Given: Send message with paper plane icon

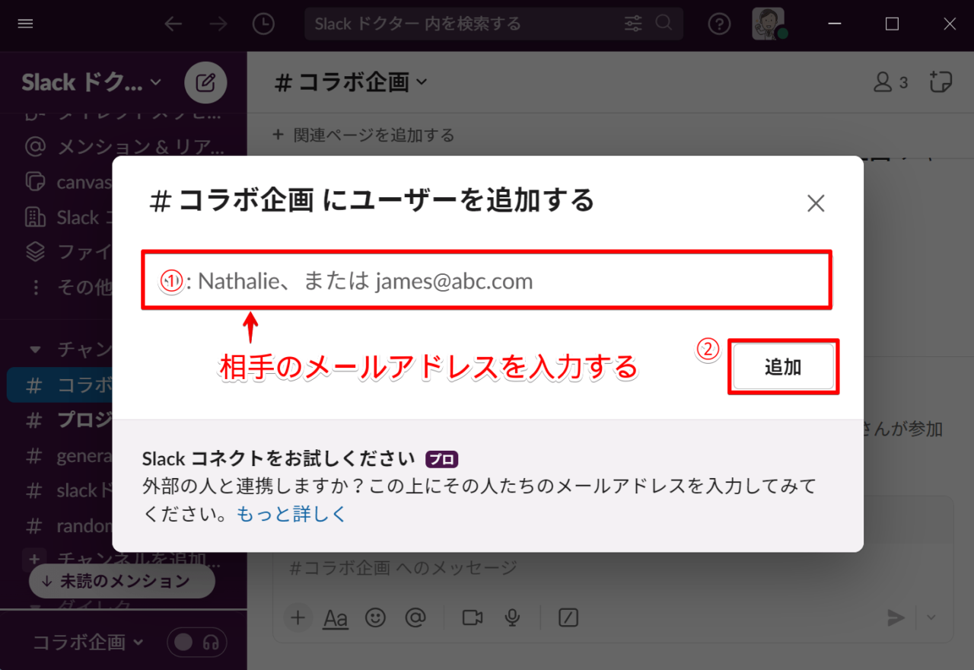Looking at the screenshot, I should point(896,617).
